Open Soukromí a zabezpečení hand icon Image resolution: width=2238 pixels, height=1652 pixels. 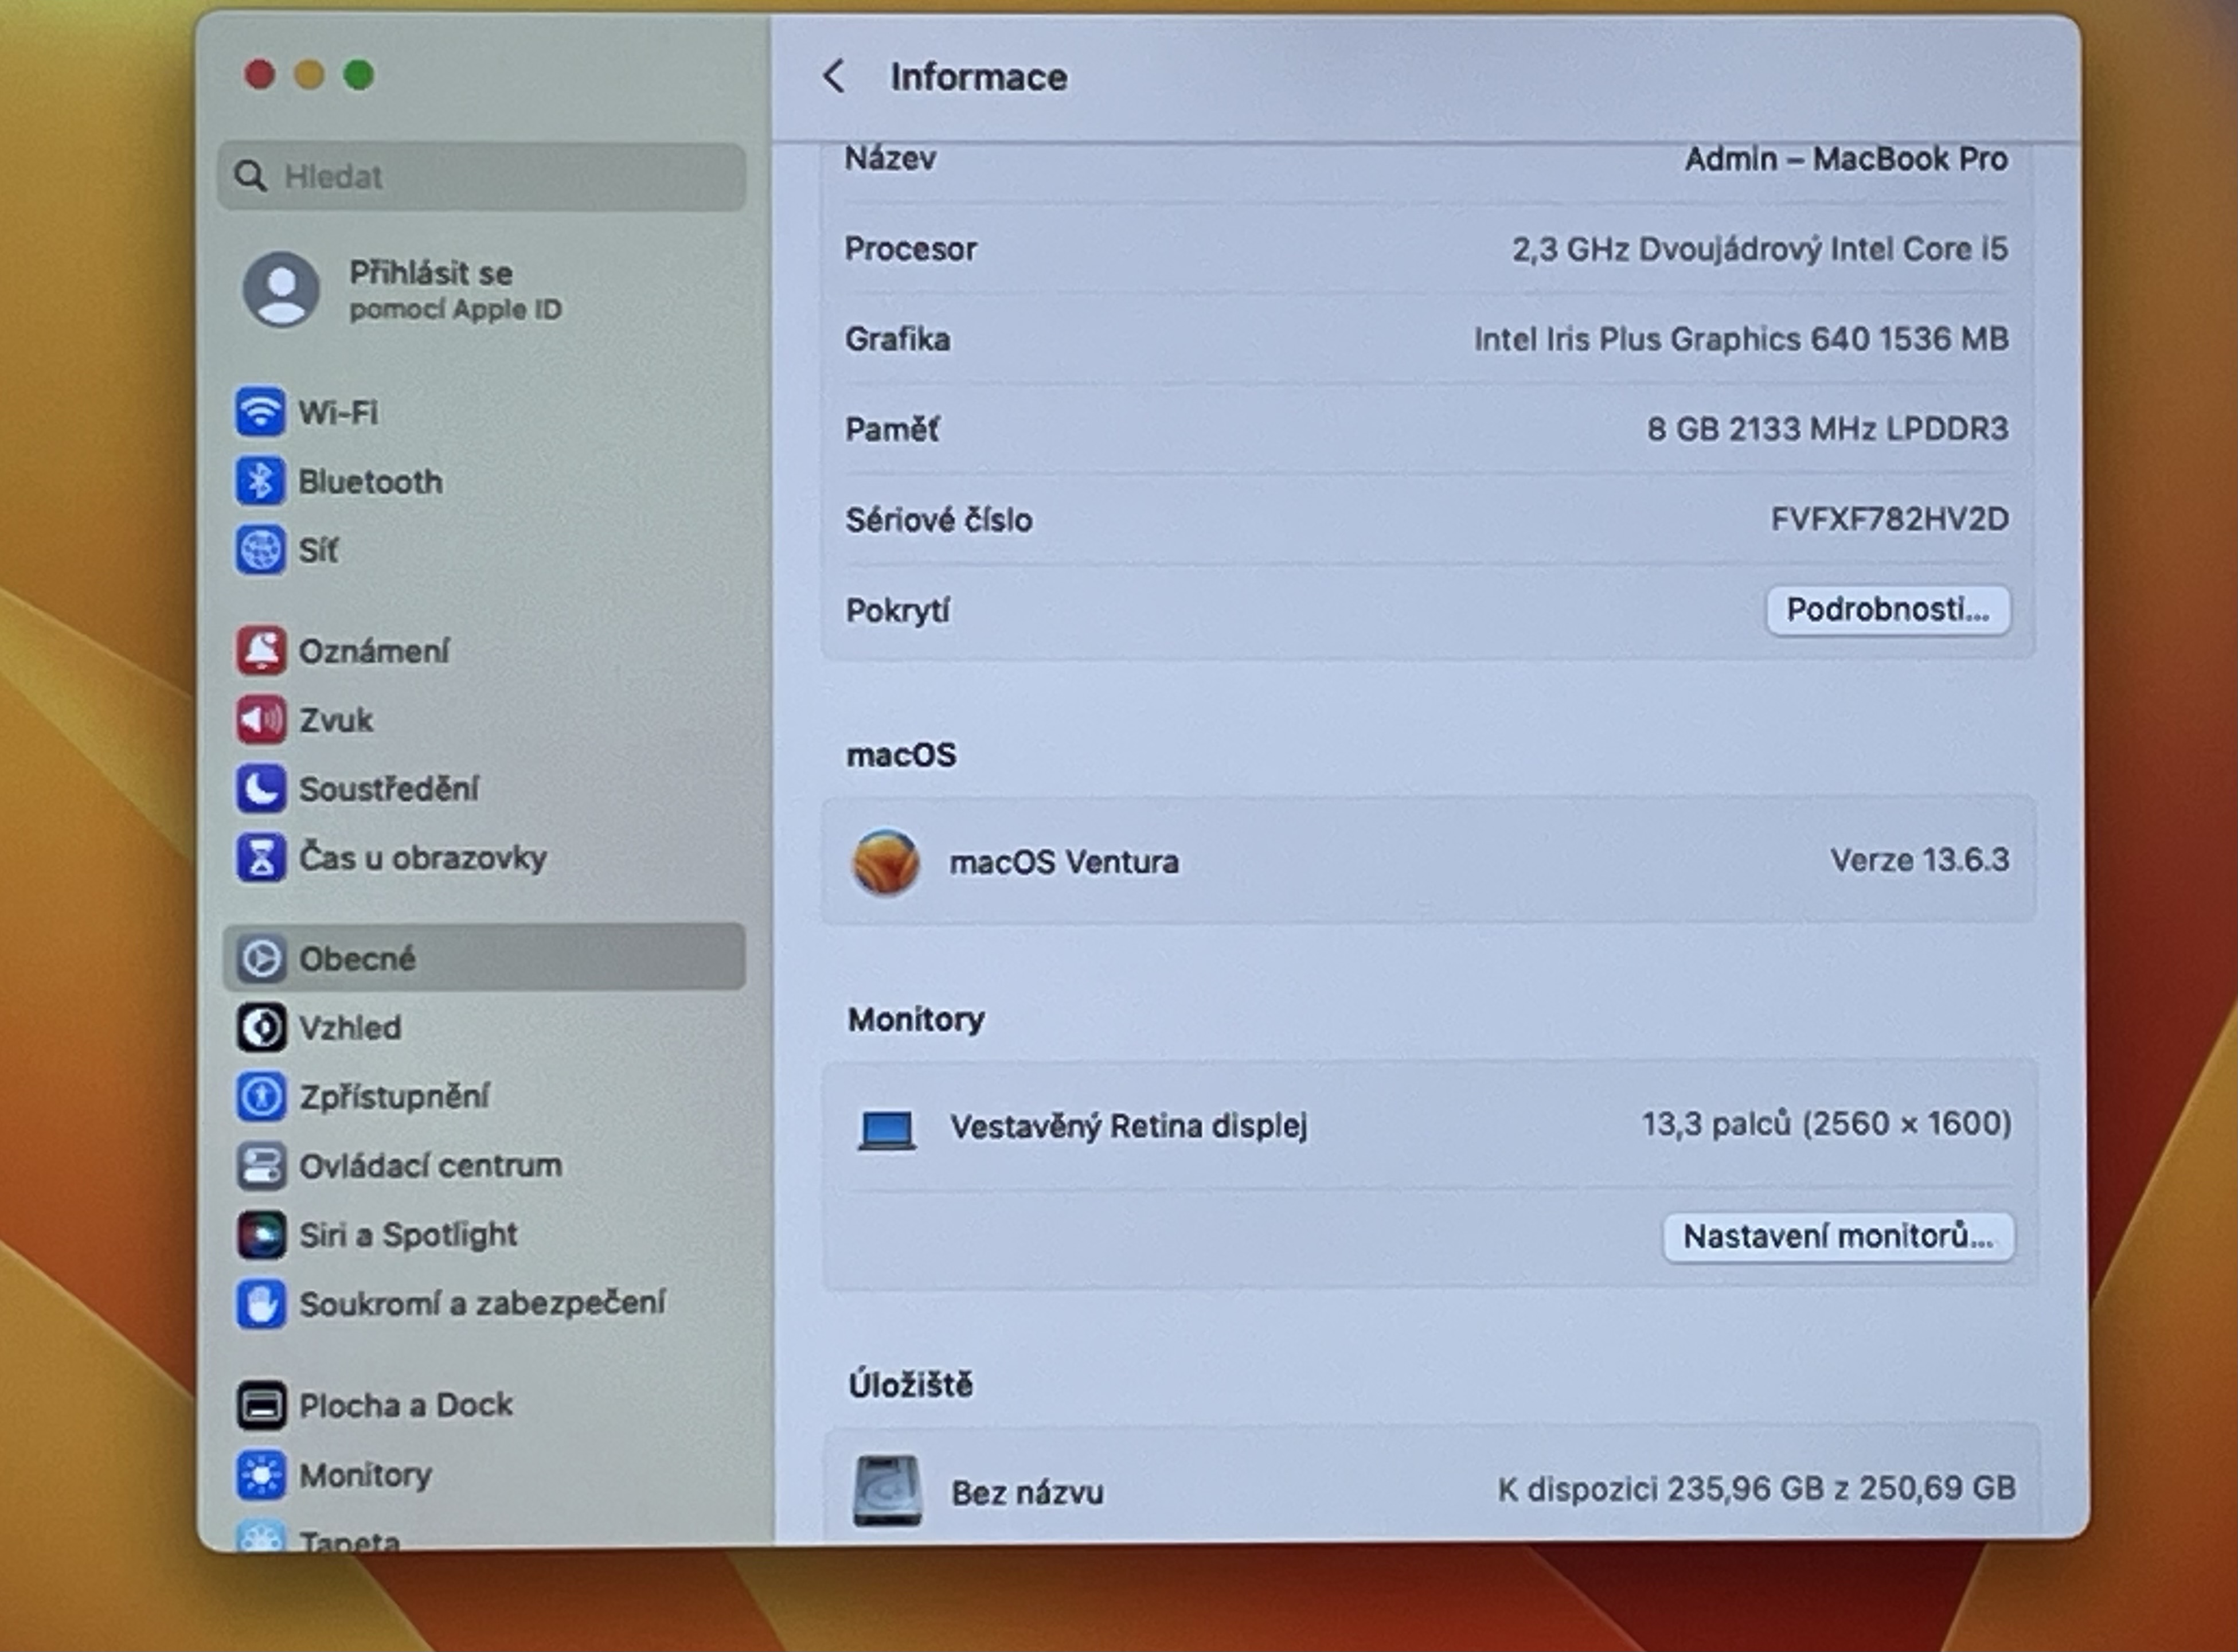[x=261, y=1303]
